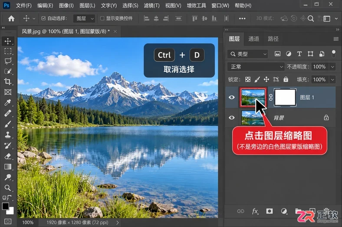Image resolution: width=342 pixels, height=227 pixels.
Task: Select the Move tool in the toolbox
Action: [8, 41]
